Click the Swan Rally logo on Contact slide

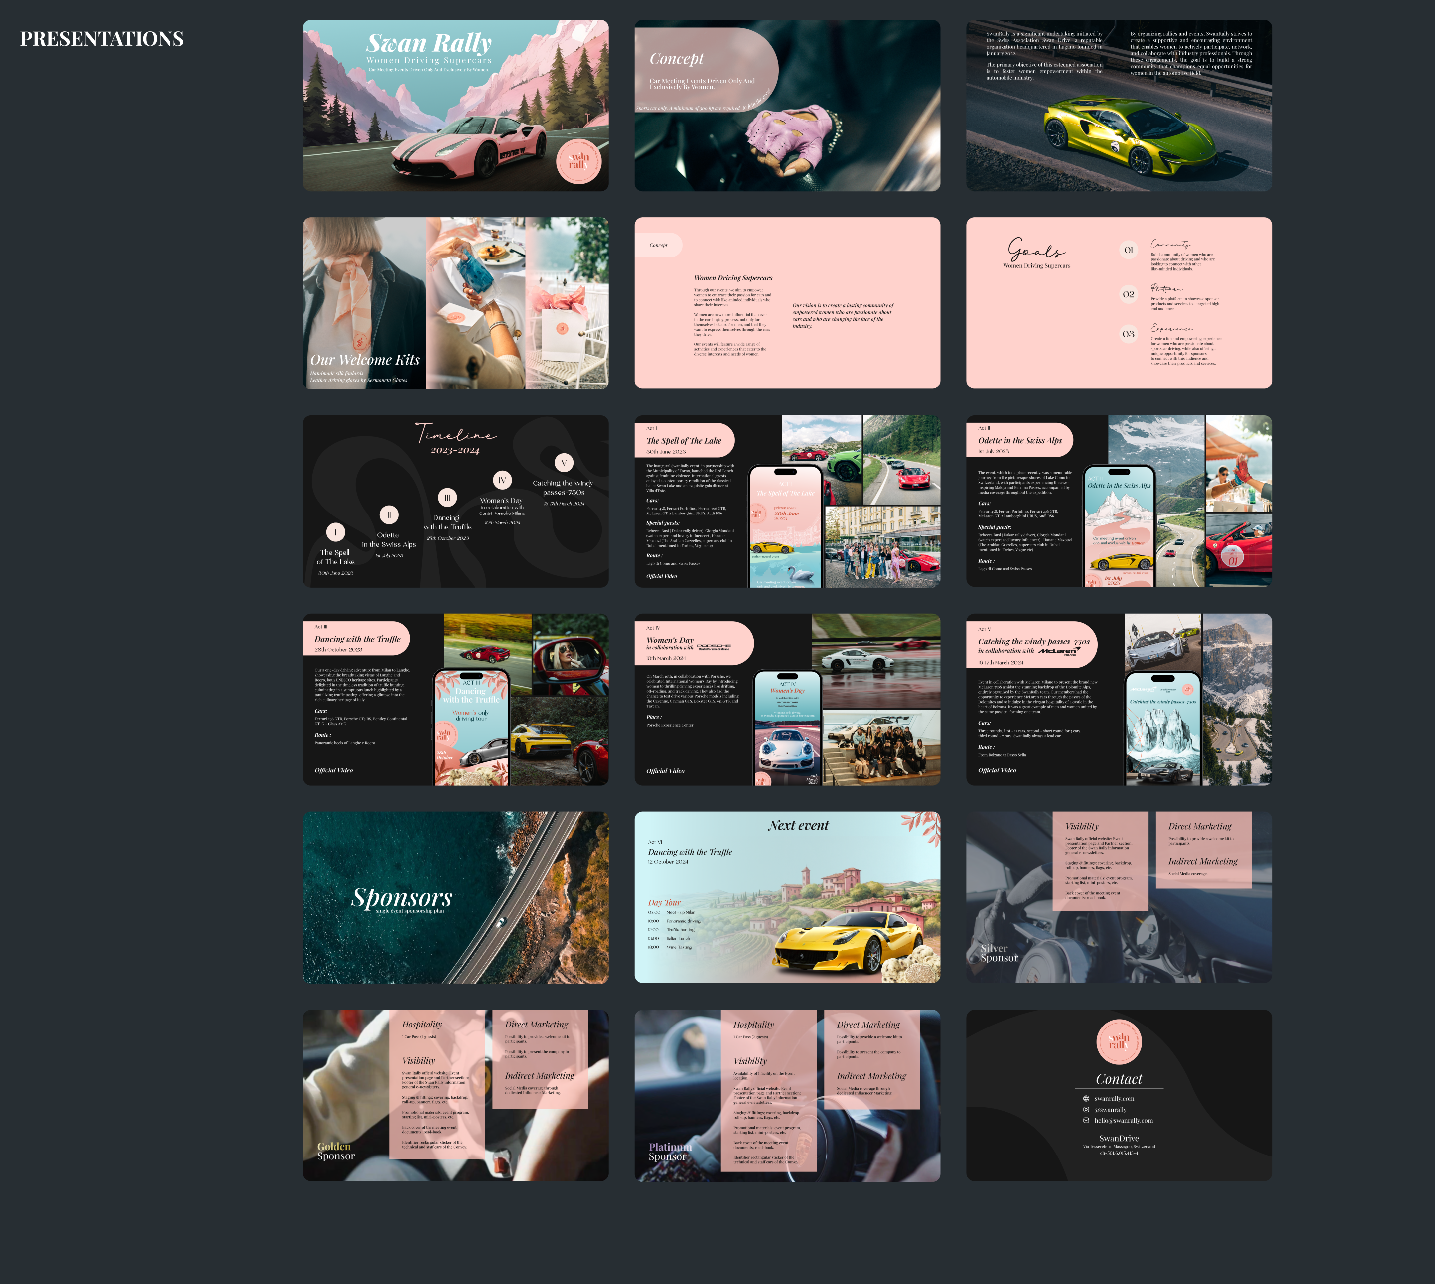click(x=1119, y=1042)
